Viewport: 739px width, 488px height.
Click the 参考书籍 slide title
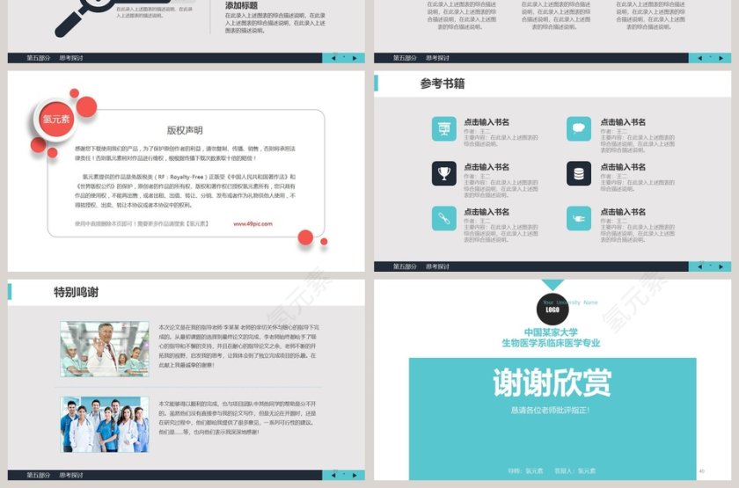click(442, 84)
